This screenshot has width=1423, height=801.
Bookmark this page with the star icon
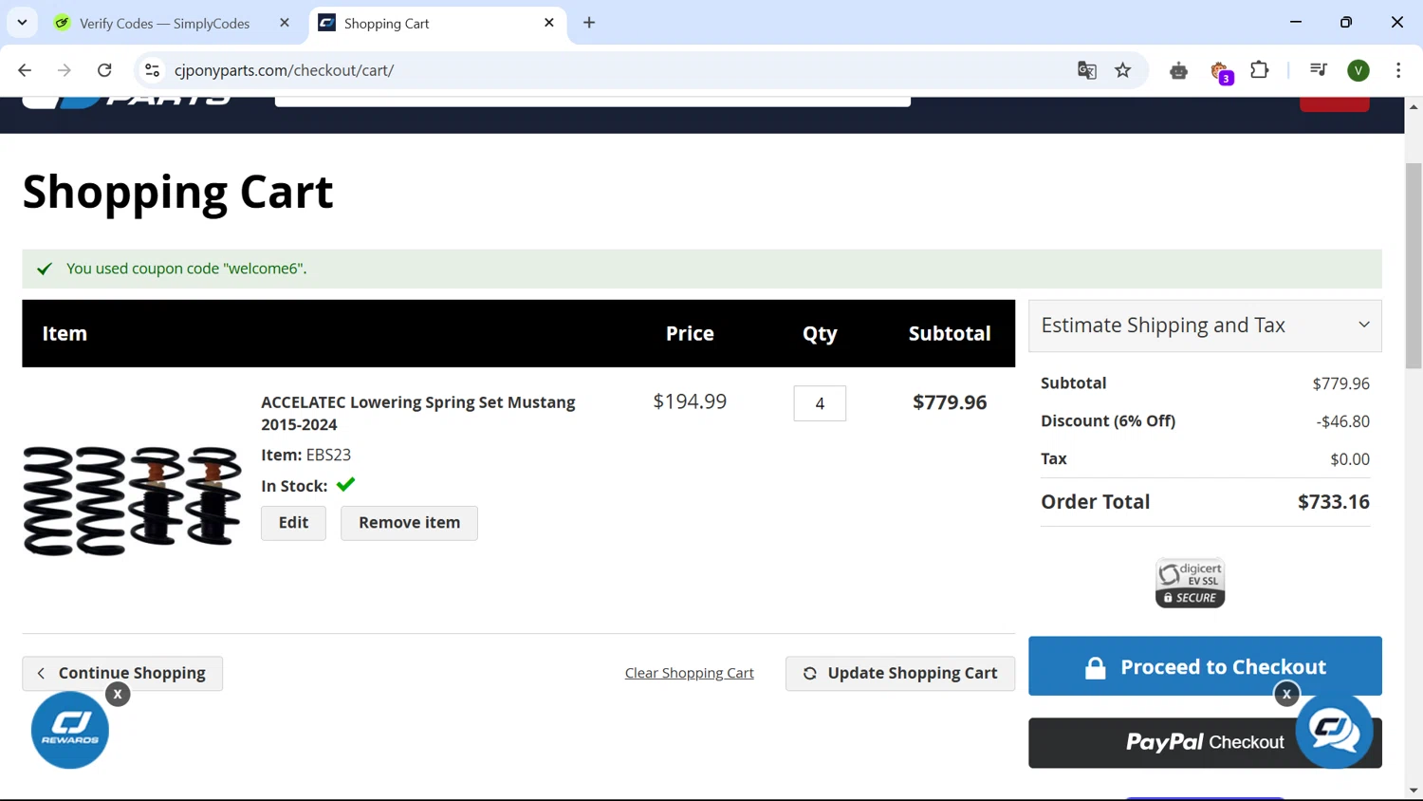(1123, 70)
